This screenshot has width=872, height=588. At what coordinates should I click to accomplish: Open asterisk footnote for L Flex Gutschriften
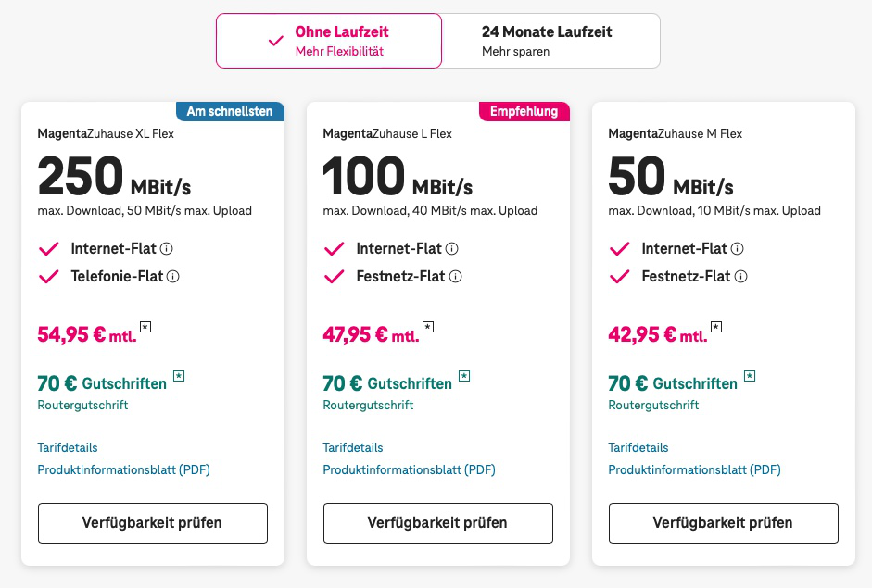pos(464,376)
